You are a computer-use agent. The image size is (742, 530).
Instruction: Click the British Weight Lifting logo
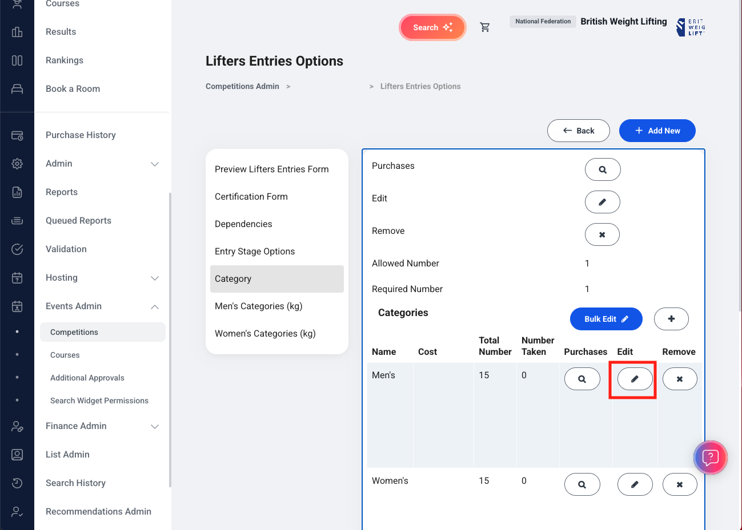[x=691, y=27]
